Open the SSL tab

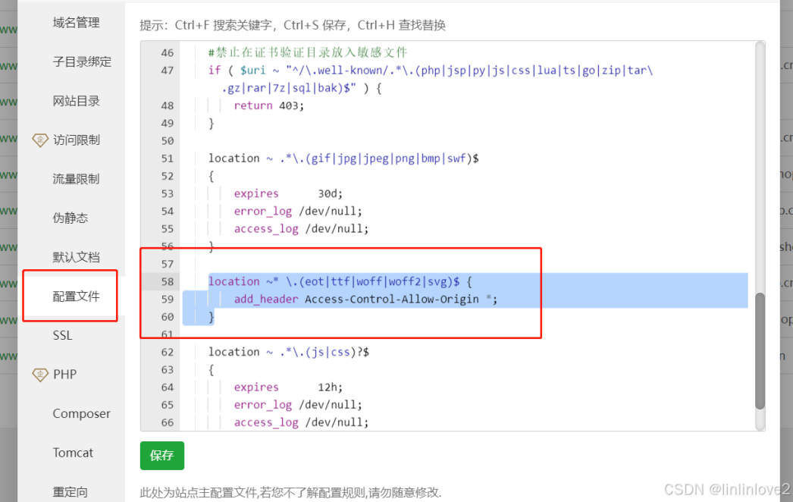pos(62,335)
